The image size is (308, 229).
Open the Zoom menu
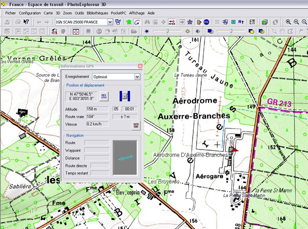tap(67, 13)
